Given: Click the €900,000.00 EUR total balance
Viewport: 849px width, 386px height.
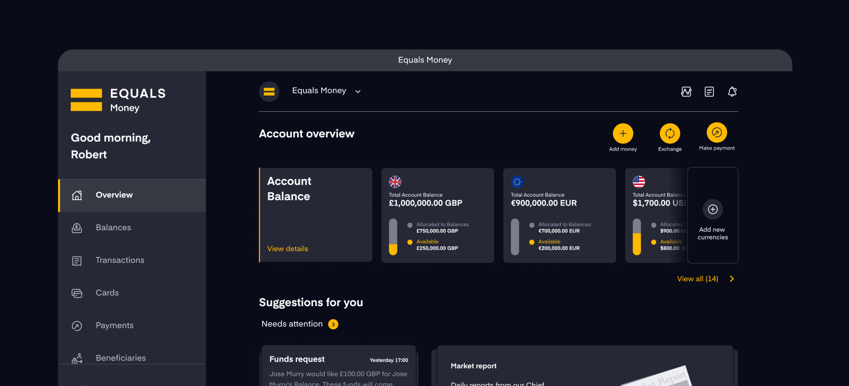Looking at the screenshot, I should click(544, 203).
